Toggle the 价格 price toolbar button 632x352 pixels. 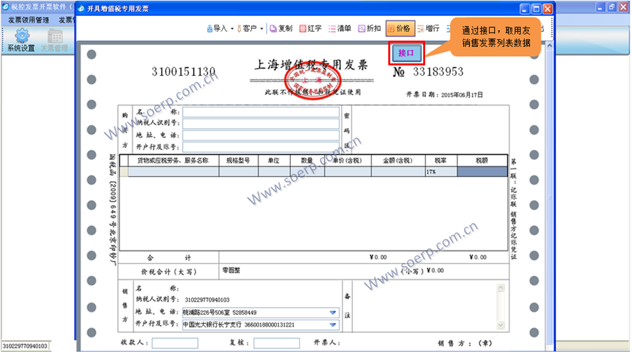click(x=399, y=28)
